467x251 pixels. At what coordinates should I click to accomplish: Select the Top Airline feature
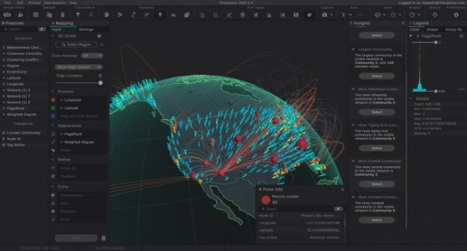coord(16,145)
